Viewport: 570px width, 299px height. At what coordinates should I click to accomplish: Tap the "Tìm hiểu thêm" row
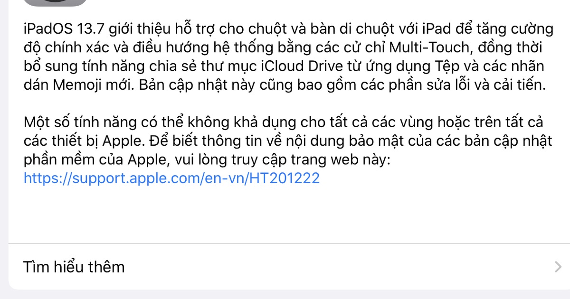pyautogui.click(x=285, y=267)
